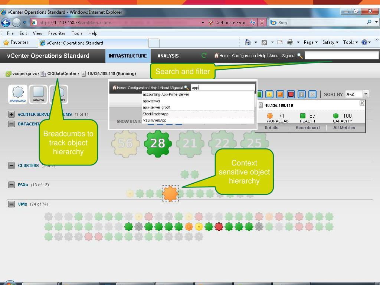Click the green badge showing 28

(x=158, y=144)
